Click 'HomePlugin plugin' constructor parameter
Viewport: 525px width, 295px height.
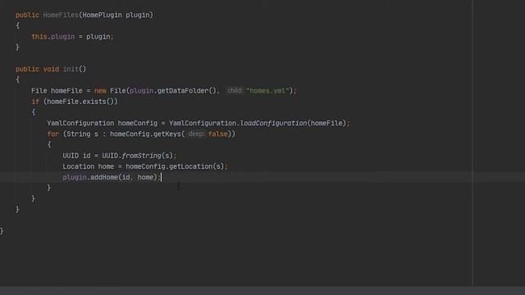click(x=116, y=15)
